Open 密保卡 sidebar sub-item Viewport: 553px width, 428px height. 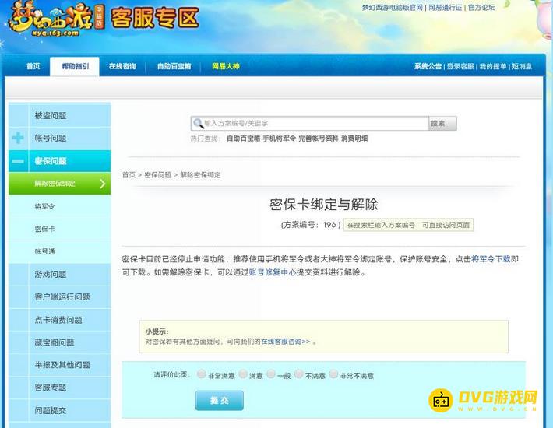pyautogui.click(x=60, y=229)
